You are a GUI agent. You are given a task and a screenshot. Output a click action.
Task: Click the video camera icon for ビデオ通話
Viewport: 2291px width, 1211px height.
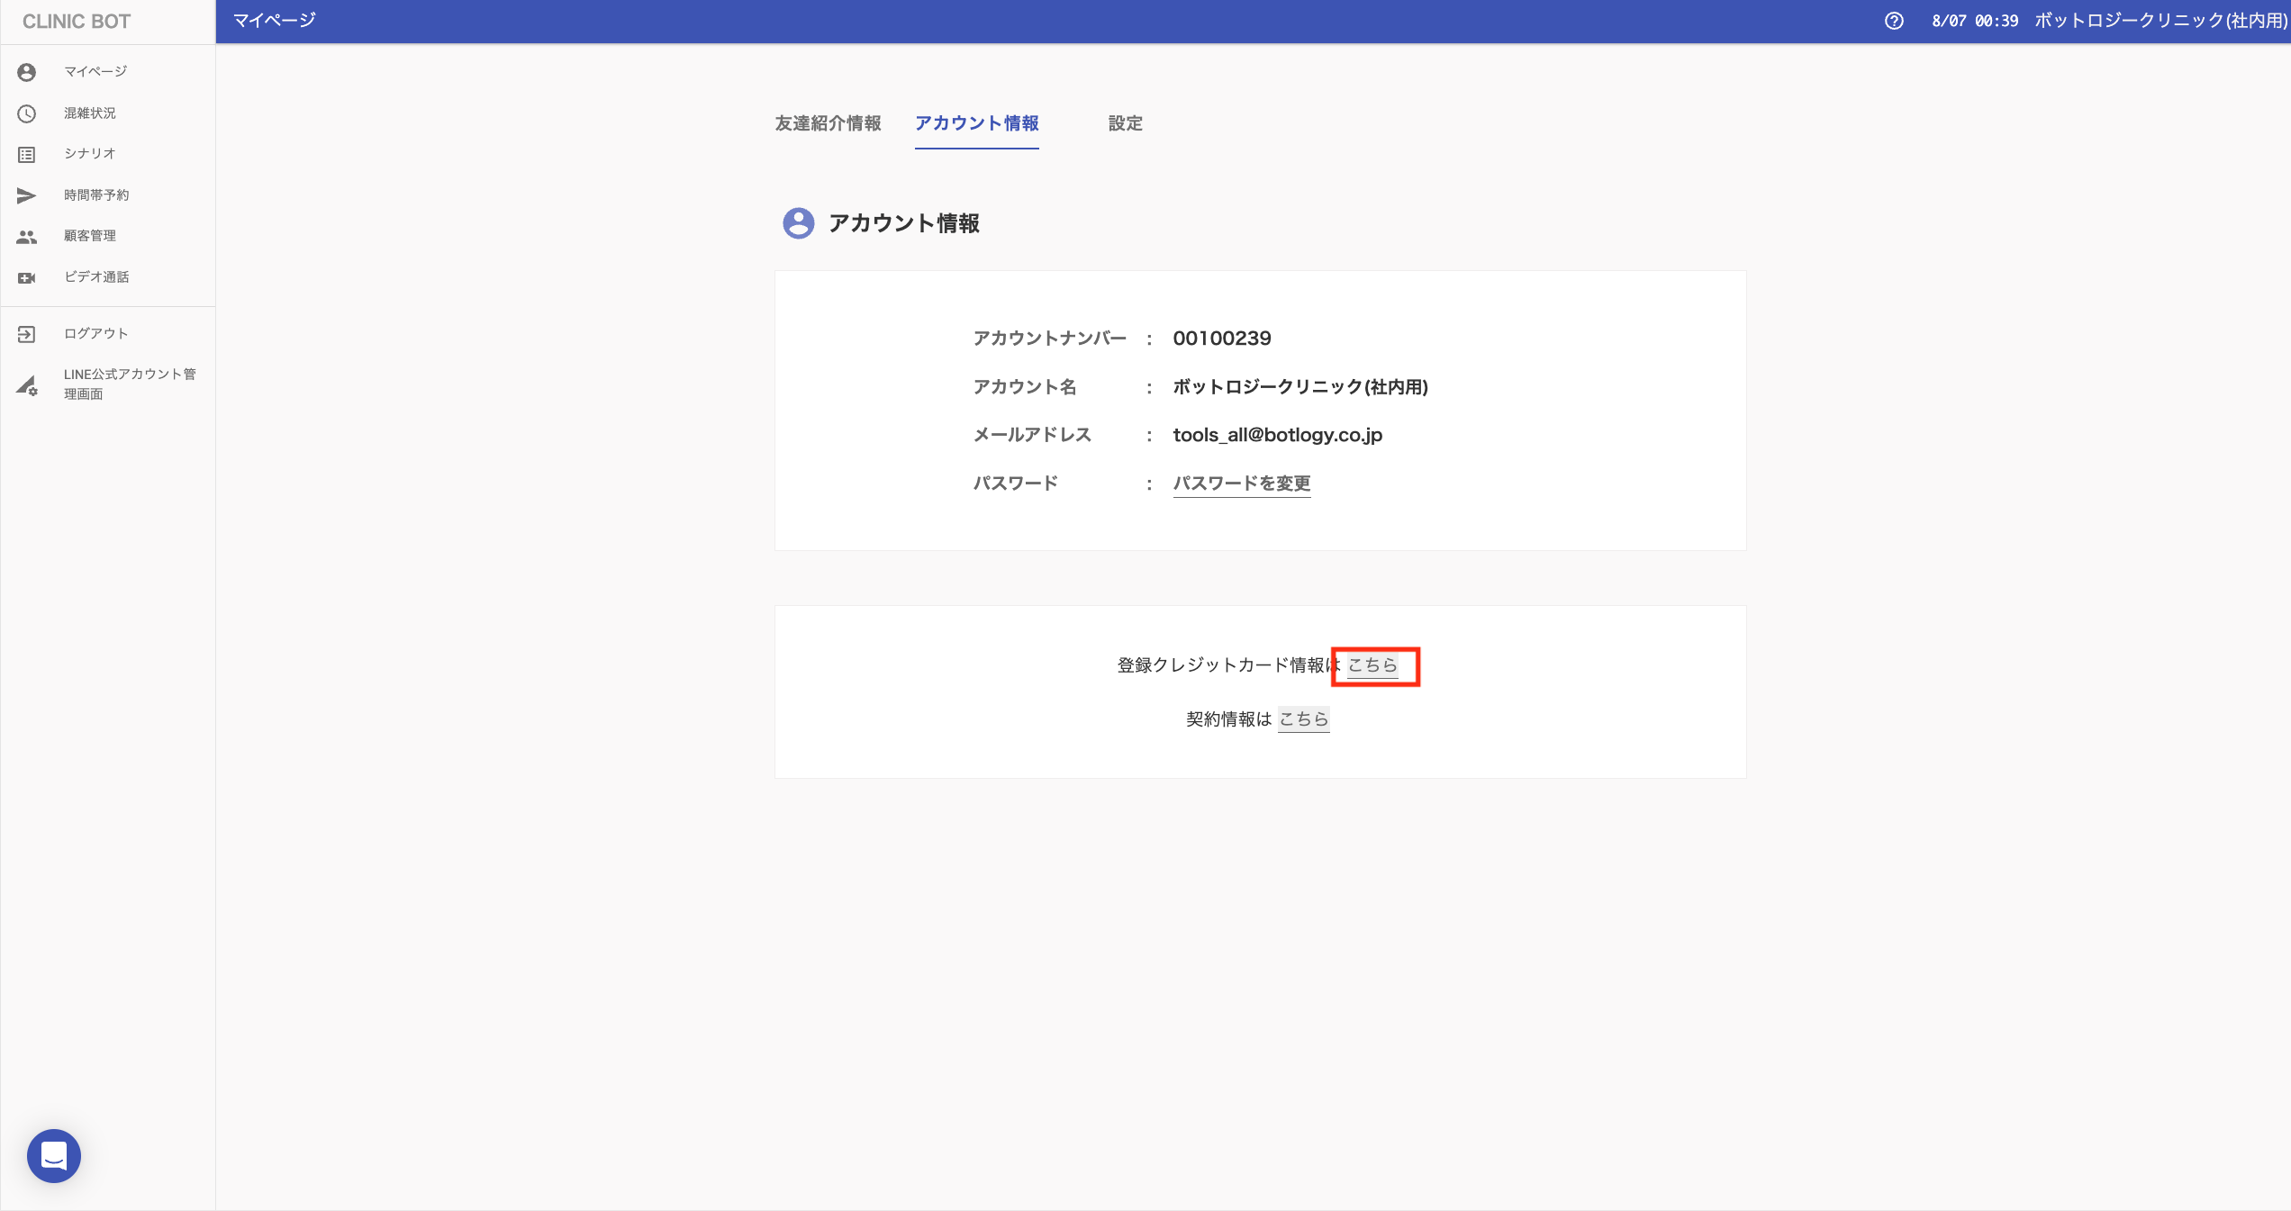(x=27, y=278)
